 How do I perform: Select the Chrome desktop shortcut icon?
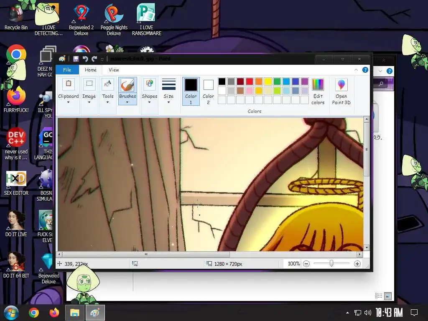click(16, 55)
